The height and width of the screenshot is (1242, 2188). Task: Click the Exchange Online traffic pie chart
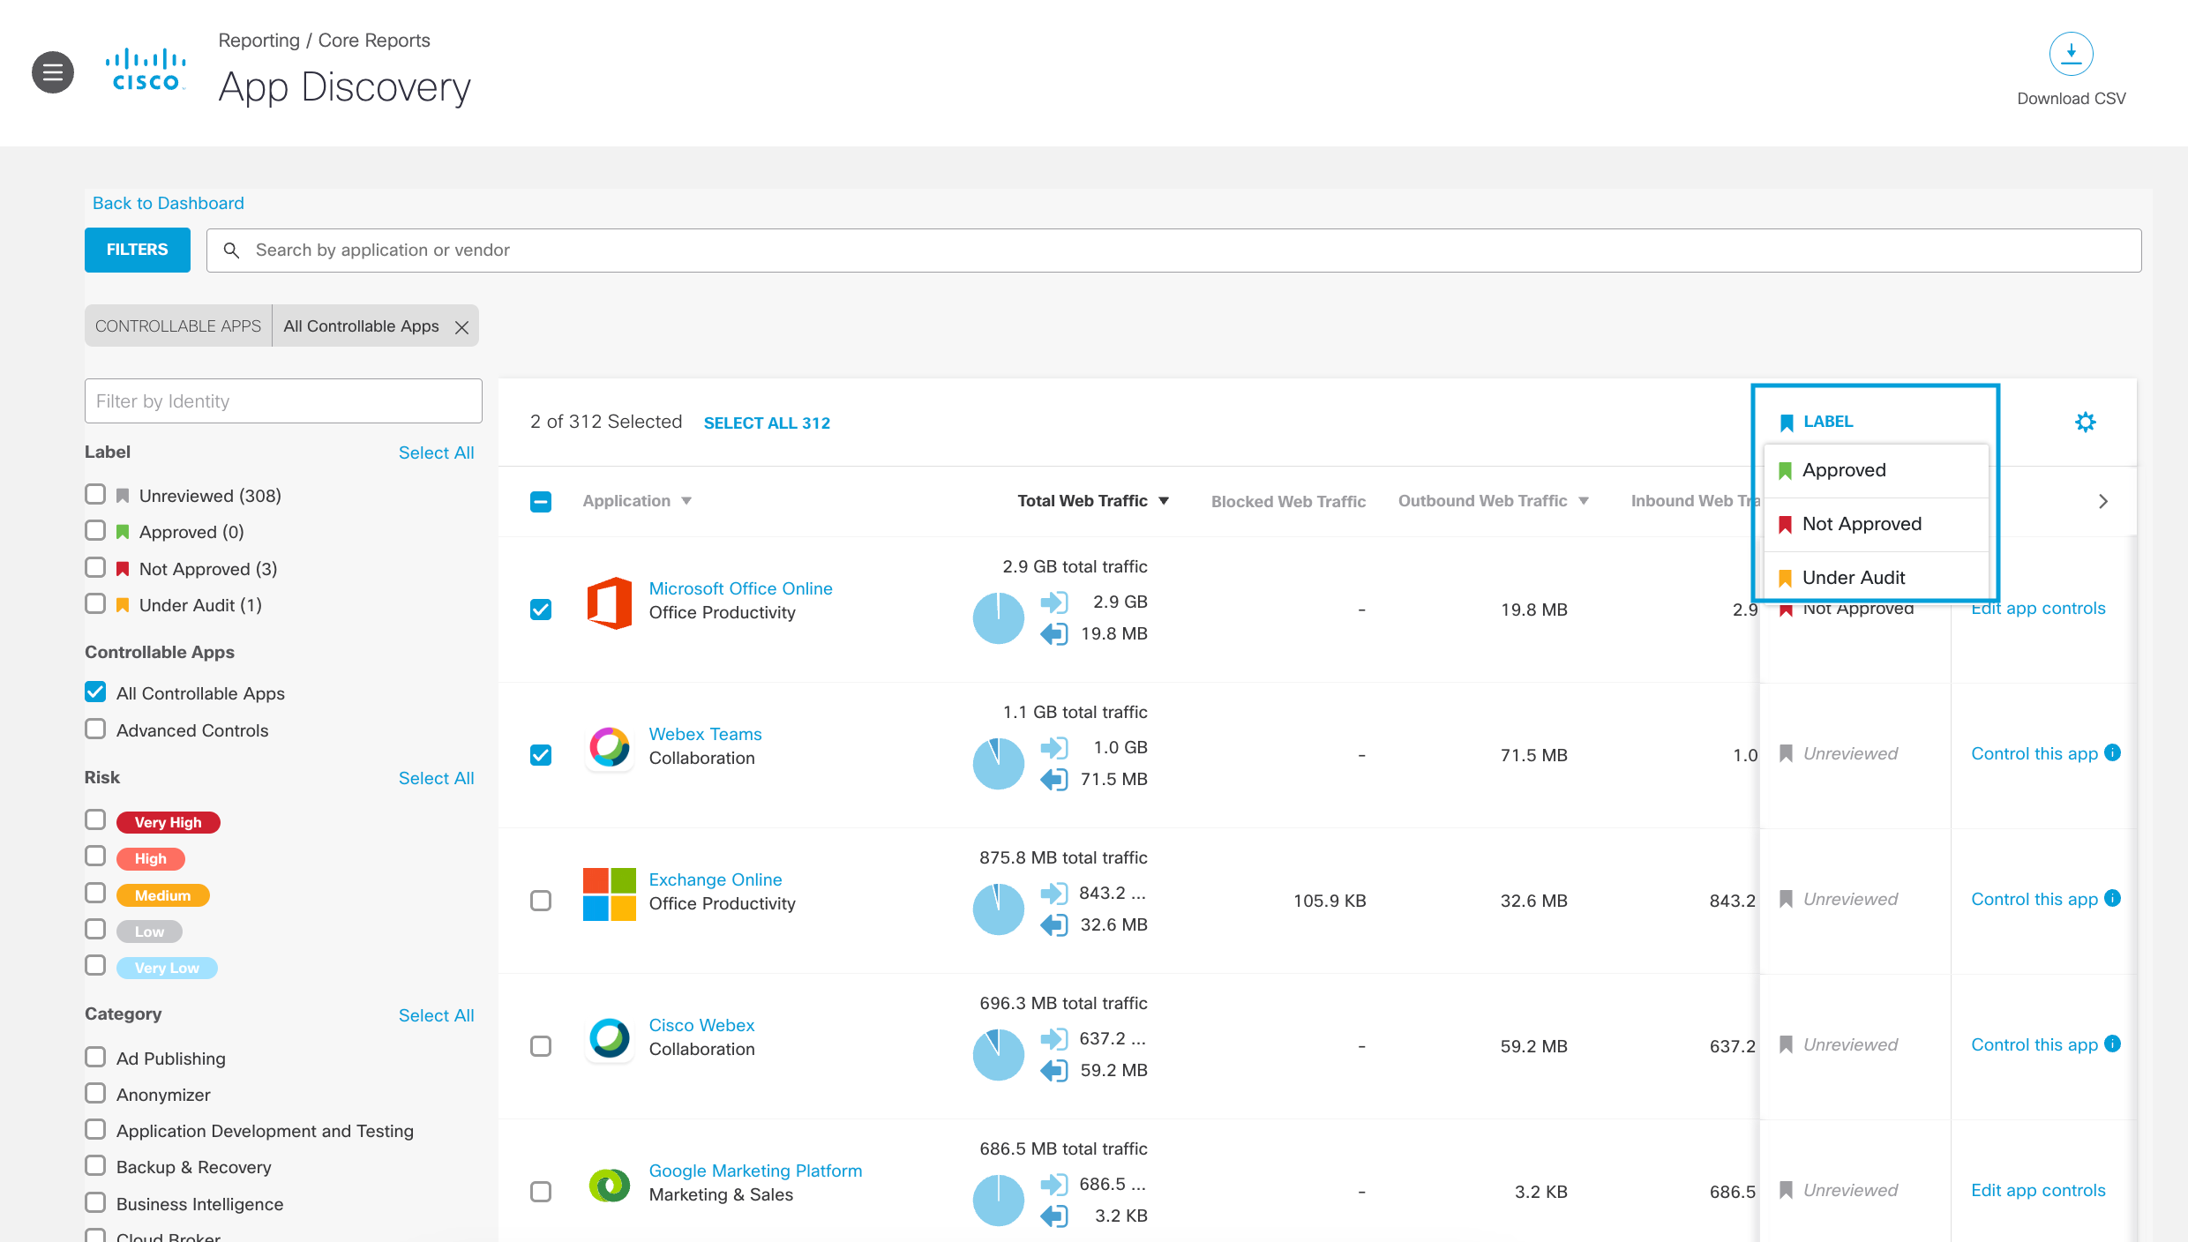click(x=998, y=909)
